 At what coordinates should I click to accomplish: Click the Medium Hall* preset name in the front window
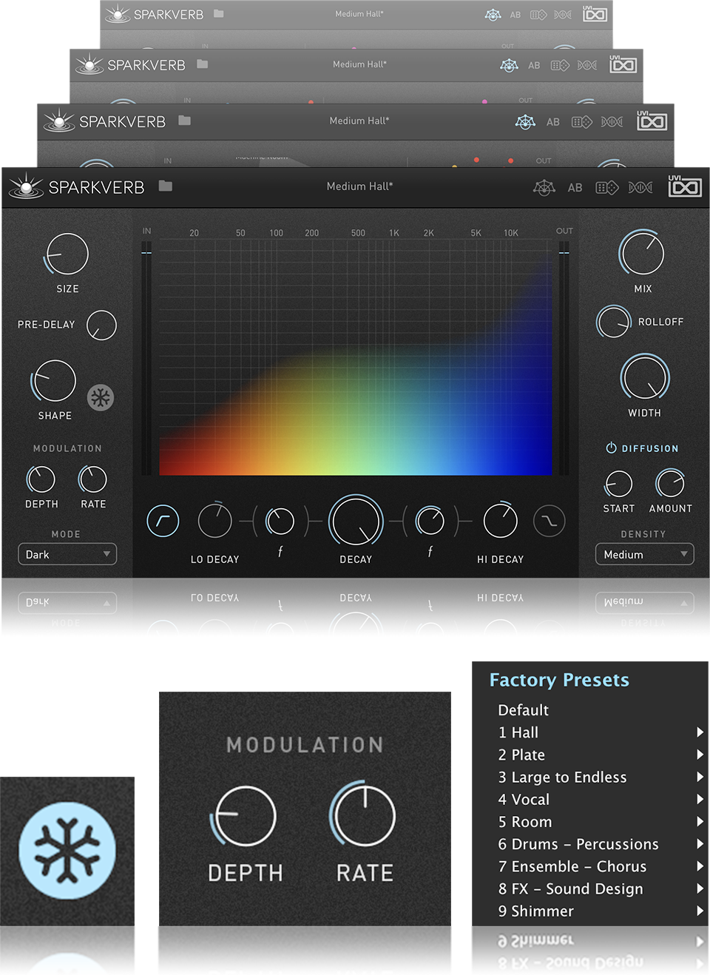359,186
